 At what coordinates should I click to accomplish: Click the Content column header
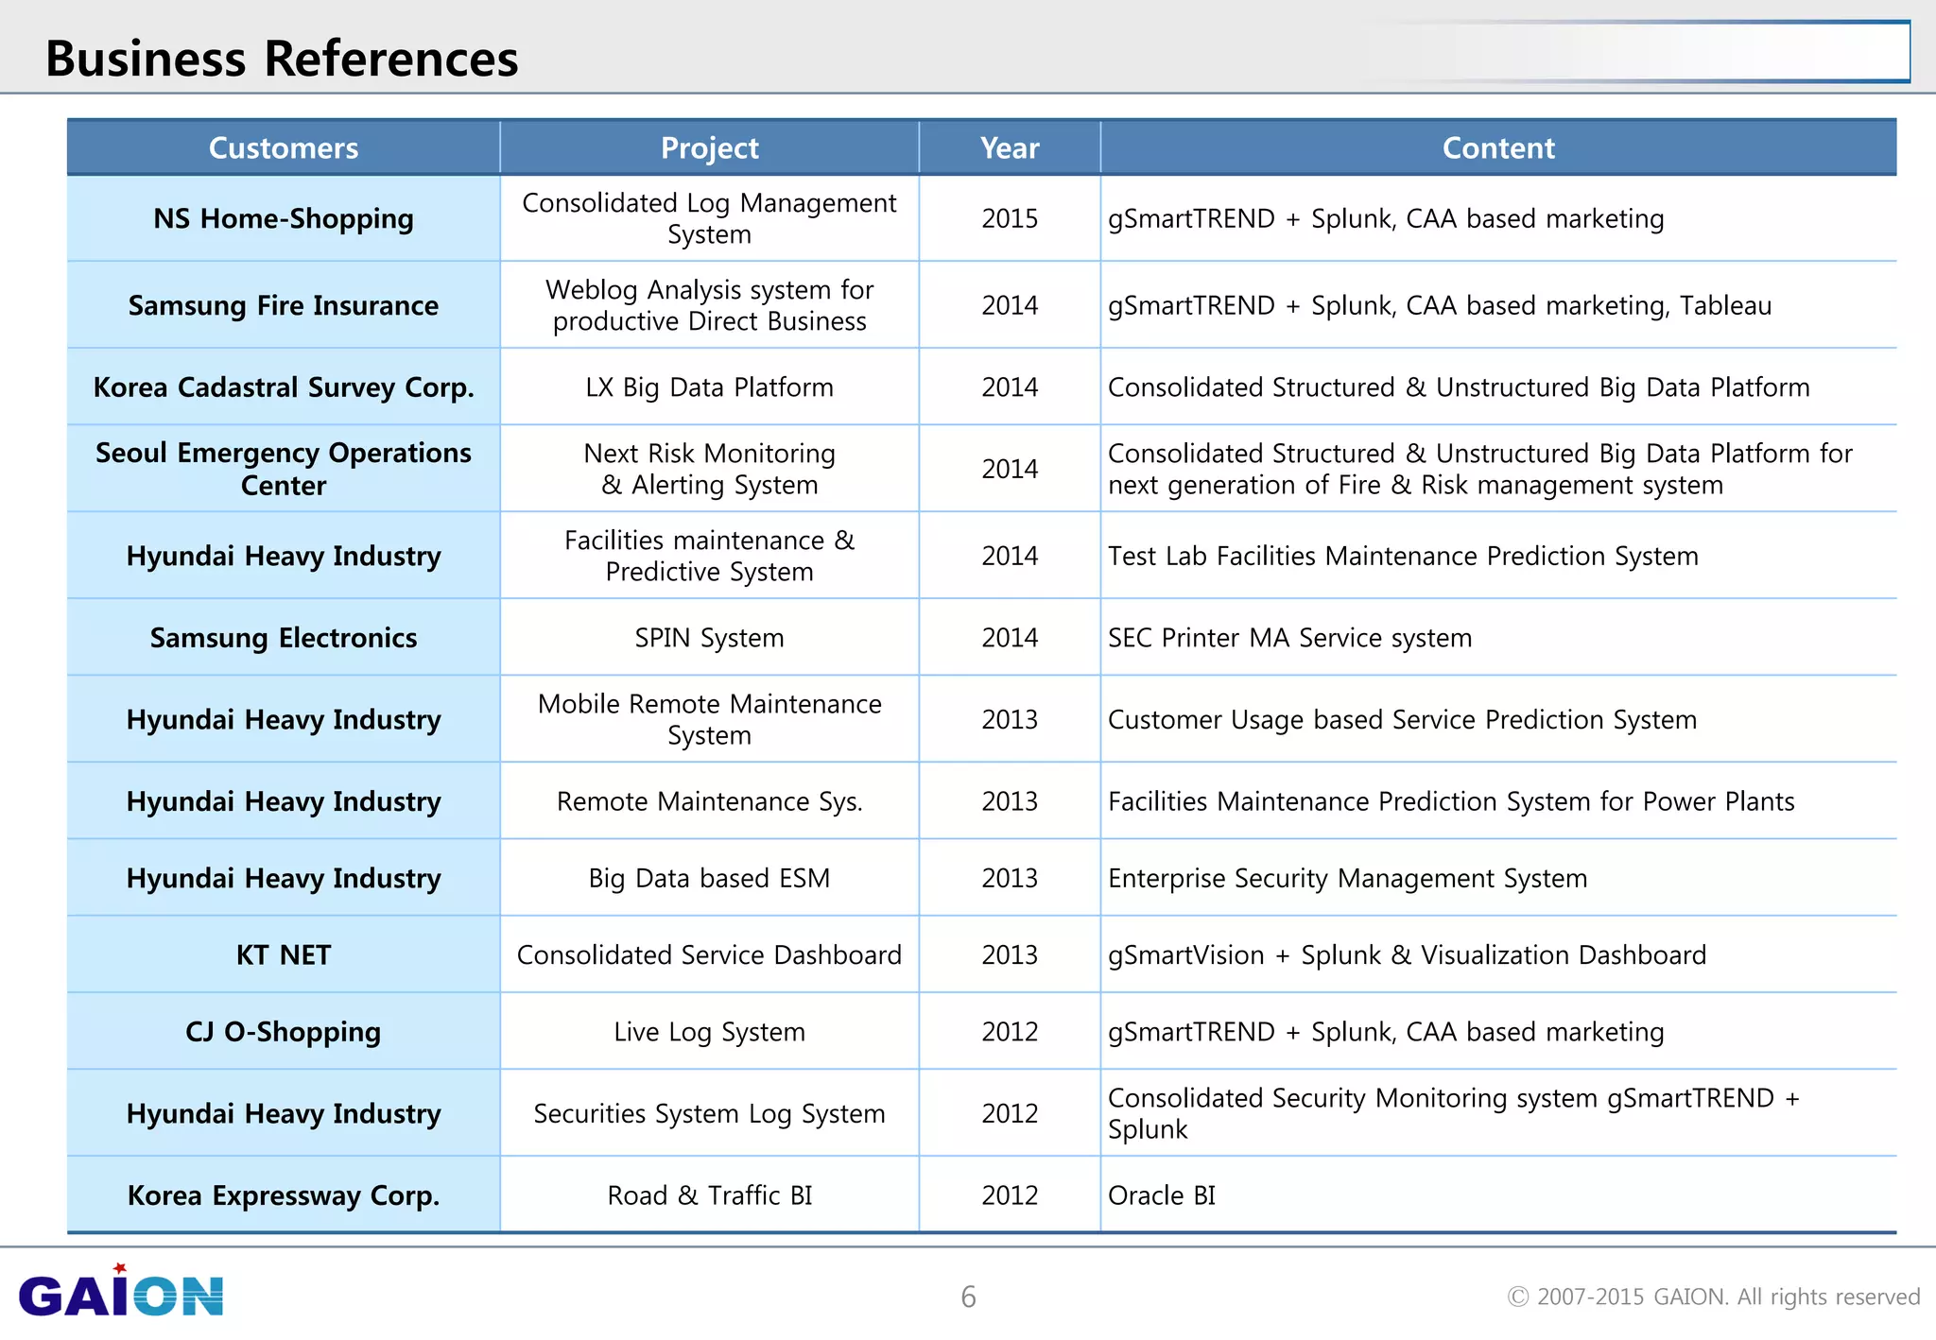click(1497, 148)
